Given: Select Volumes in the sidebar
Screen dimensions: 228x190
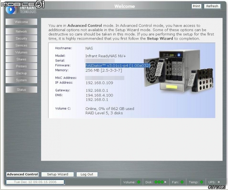Looking at the screenshot, I should [21, 52].
